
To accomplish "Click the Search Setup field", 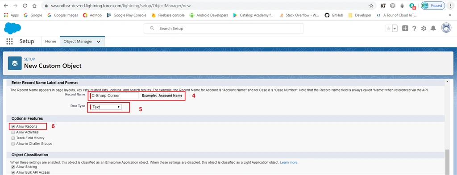I will click(x=224, y=29).
